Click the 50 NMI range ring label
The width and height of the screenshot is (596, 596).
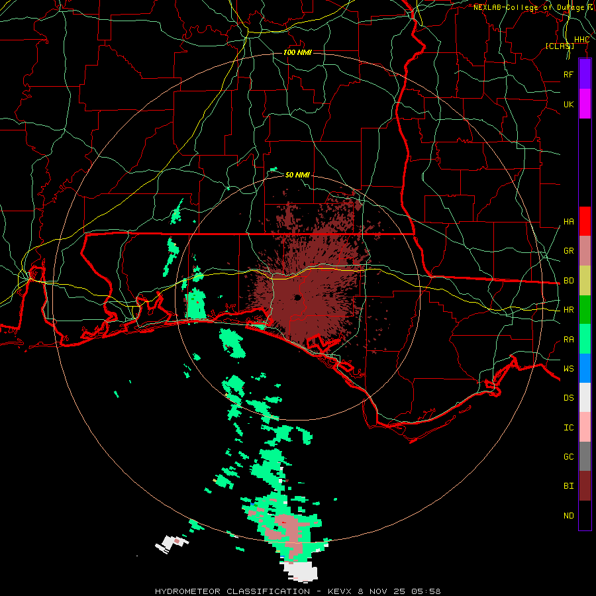tap(297, 175)
